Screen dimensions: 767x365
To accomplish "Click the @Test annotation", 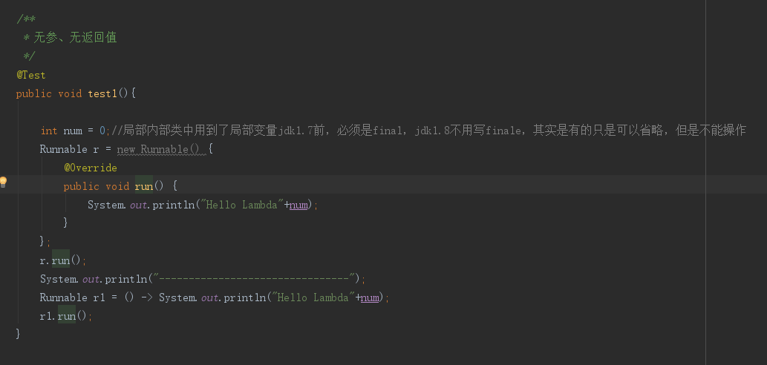I will [31, 75].
